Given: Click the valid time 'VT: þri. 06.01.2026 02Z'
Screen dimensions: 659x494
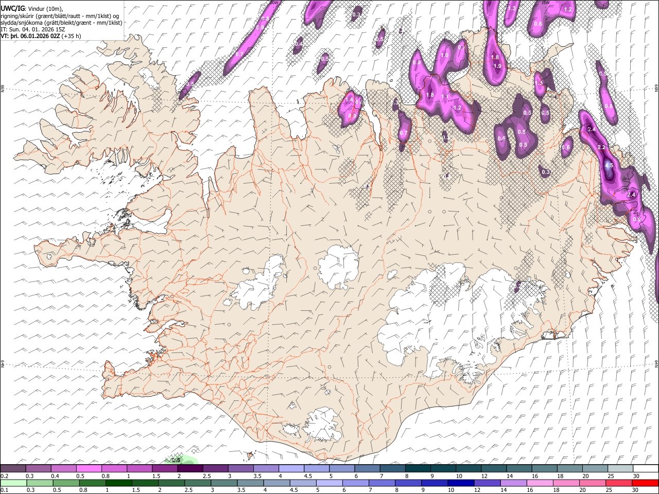Looking at the screenshot, I should (30, 37).
